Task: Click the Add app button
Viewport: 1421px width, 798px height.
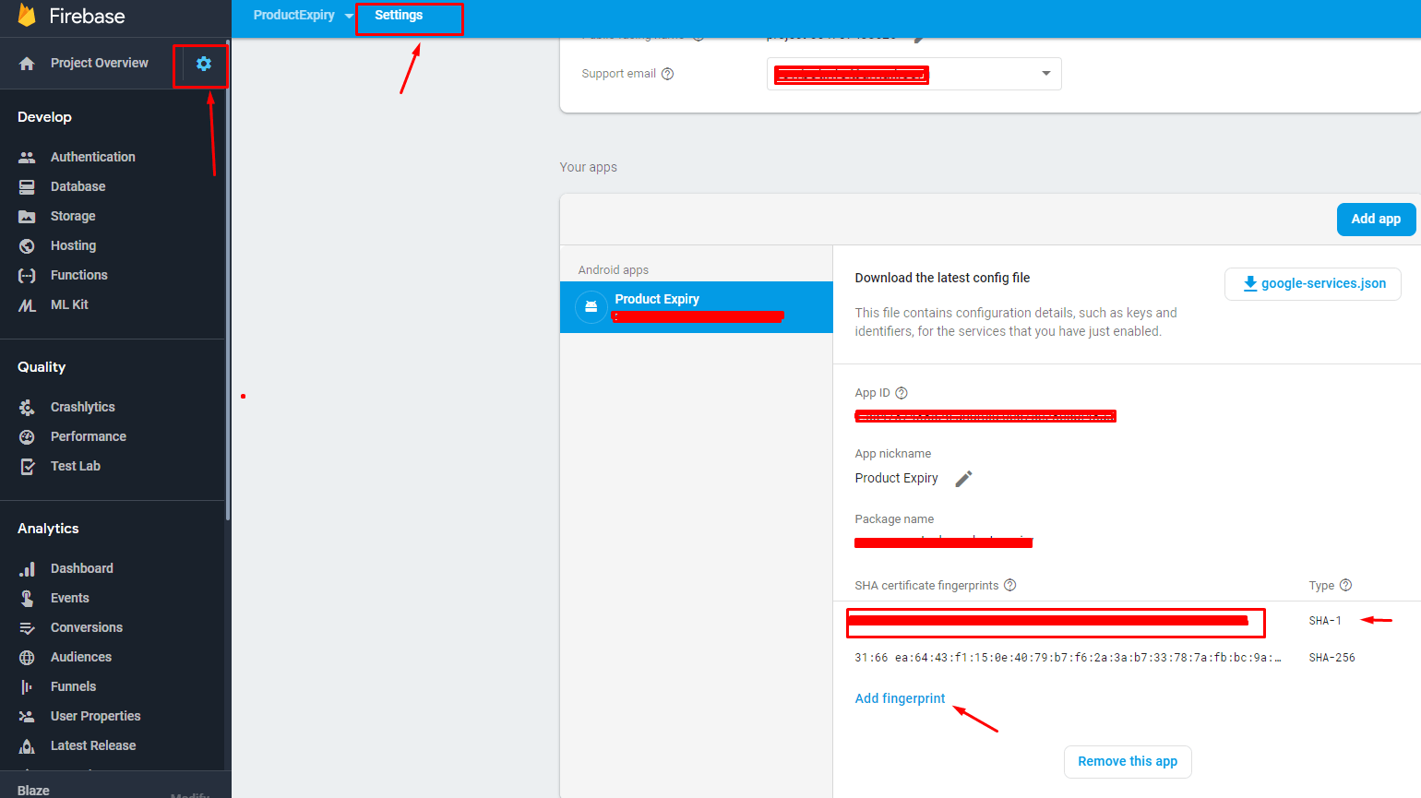Action: pos(1375,219)
